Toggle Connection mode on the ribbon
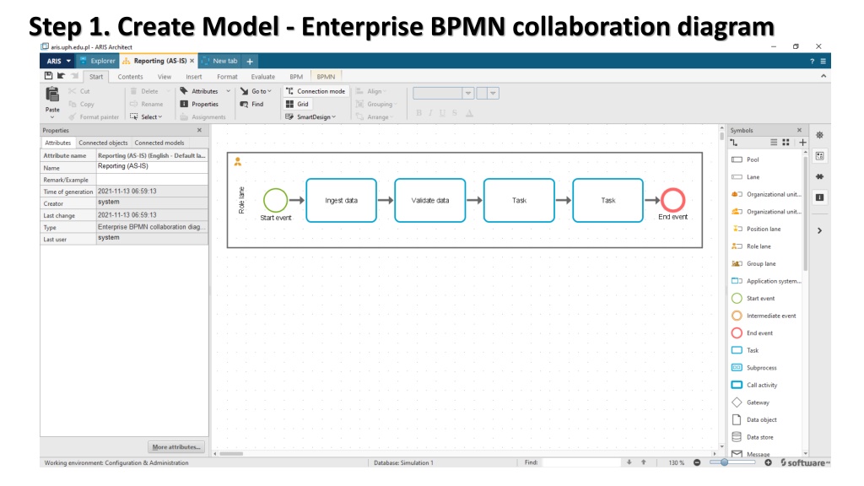Viewport: 864px width, 486px height. point(315,91)
